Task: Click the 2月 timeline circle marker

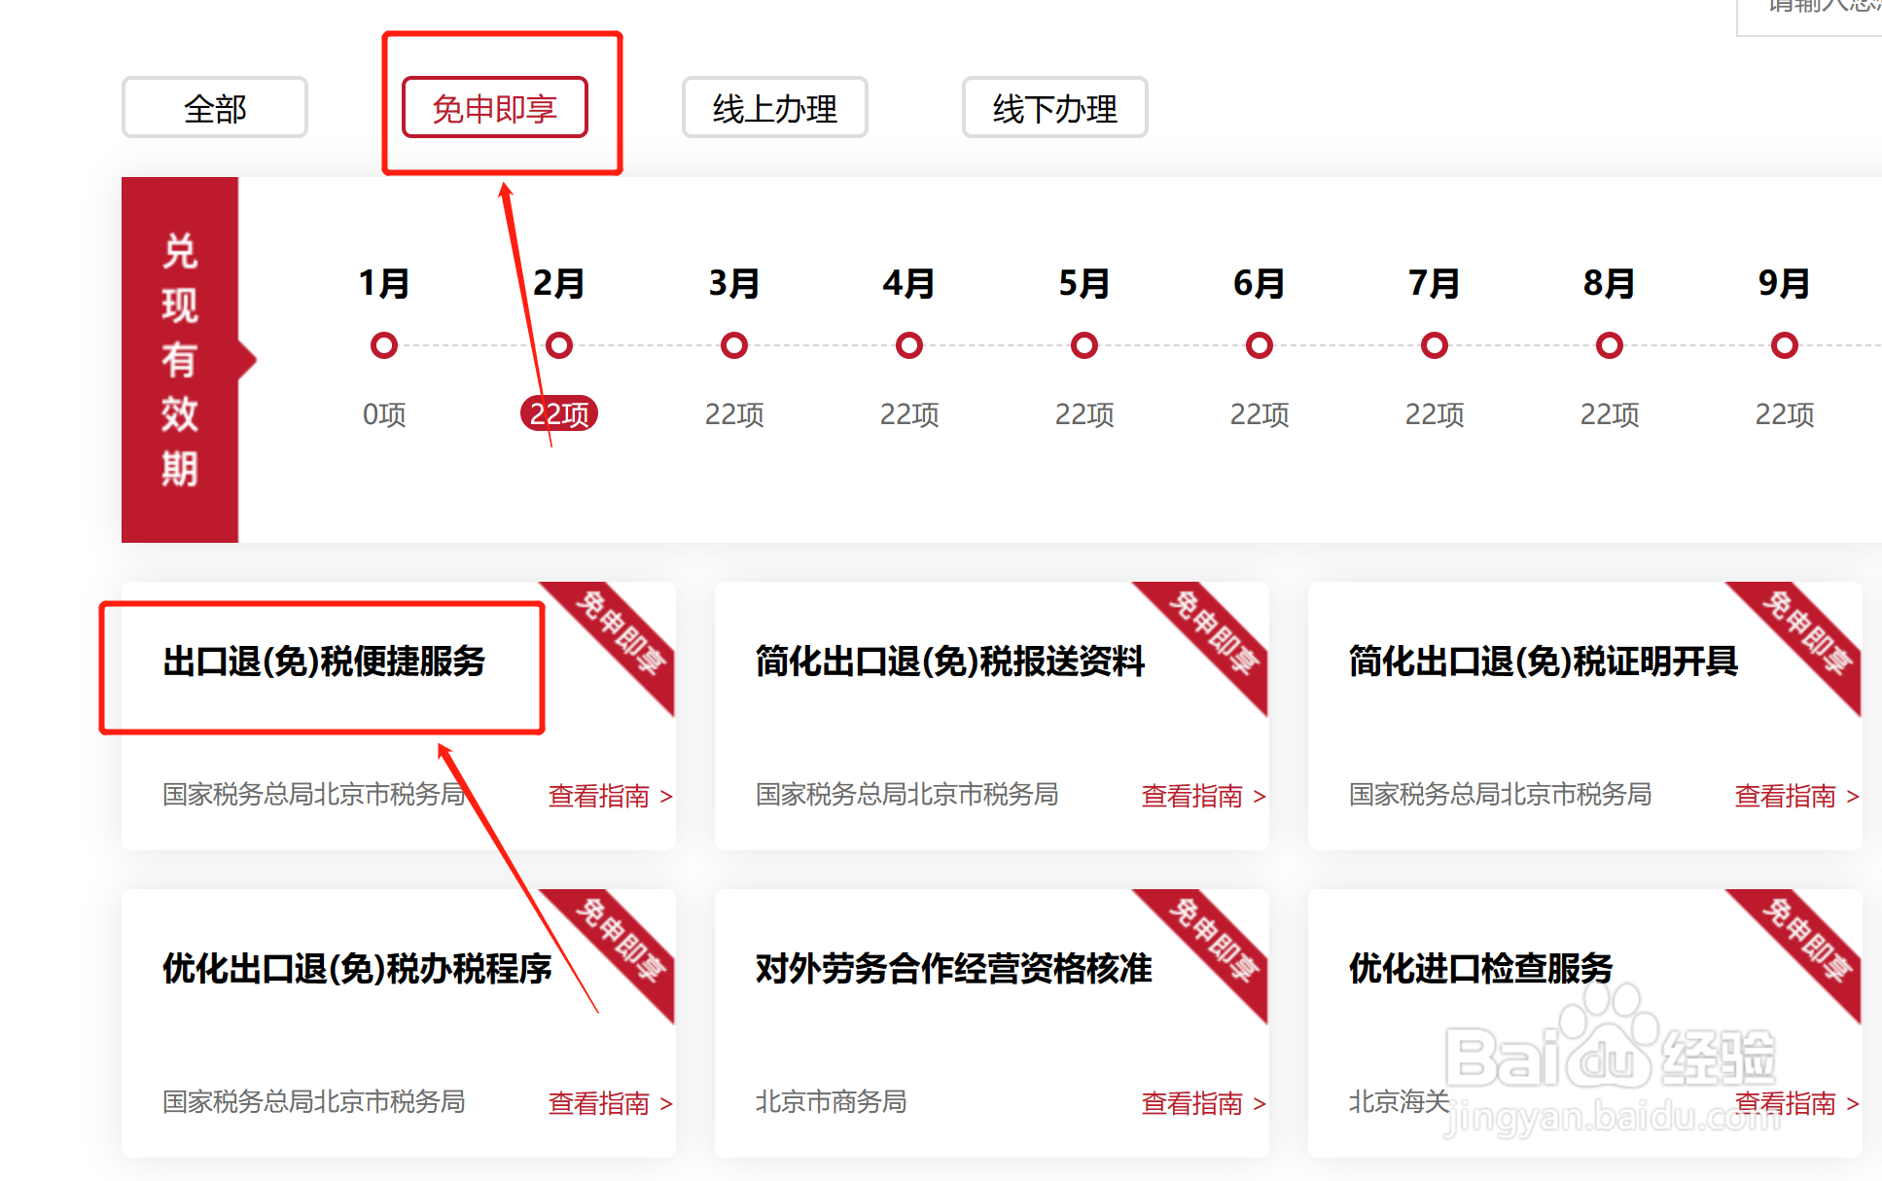Action: [559, 345]
